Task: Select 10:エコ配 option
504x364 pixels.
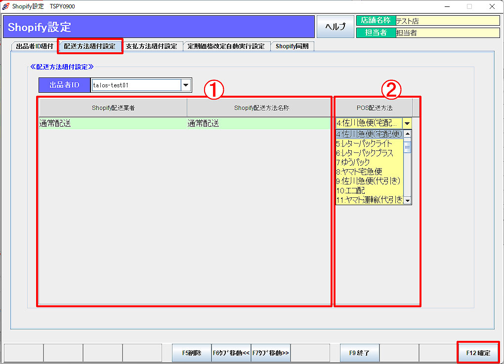Action: (x=370, y=190)
